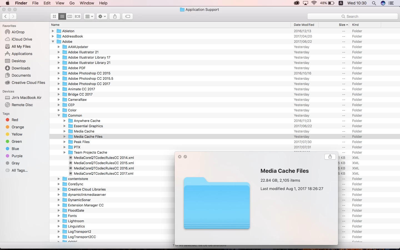
Task: Collapse the Common folder
Action: (x=59, y=115)
